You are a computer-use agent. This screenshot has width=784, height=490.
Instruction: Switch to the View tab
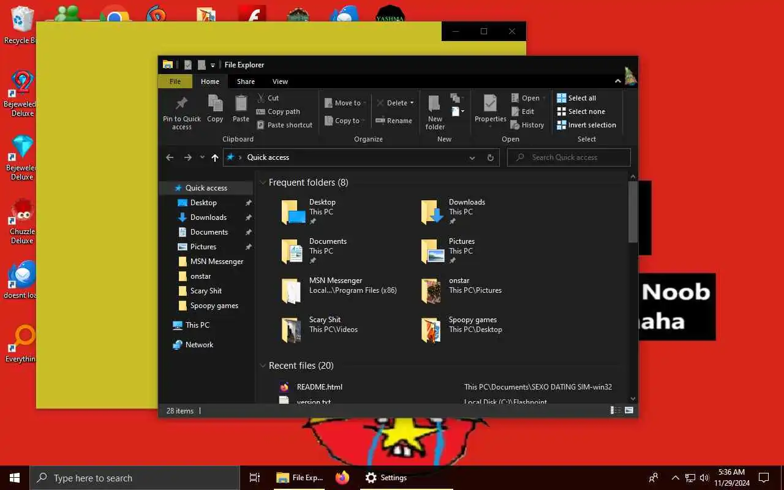coord(280,81)
